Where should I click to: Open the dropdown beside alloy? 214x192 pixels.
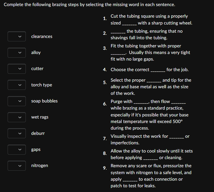(17, 53)
